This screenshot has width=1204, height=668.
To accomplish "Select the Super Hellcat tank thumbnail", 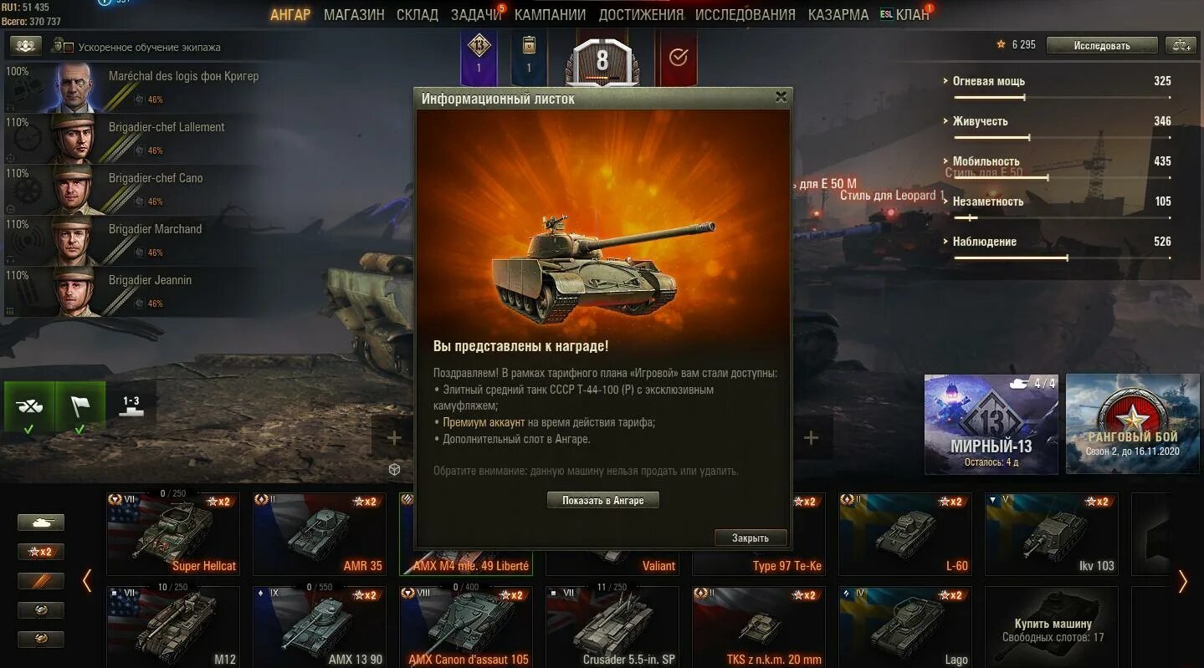I will click(x=173, y=533).
